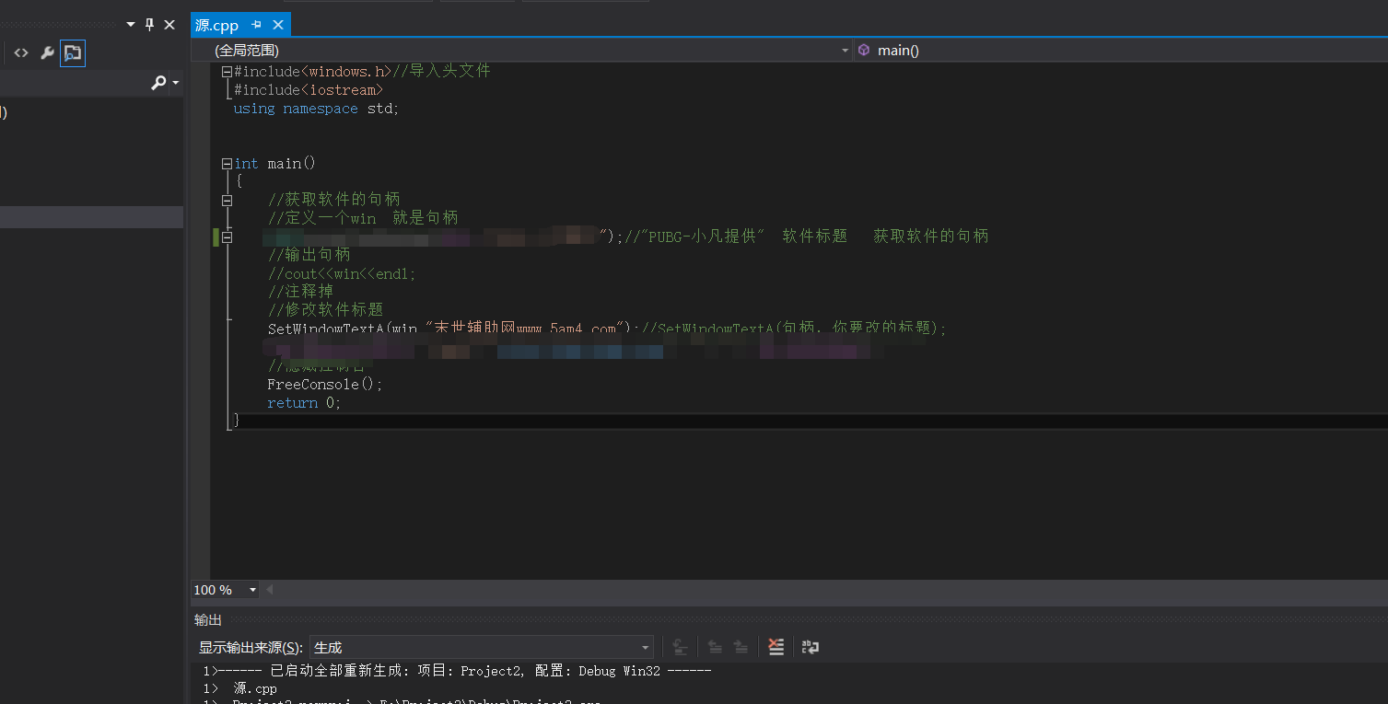Screen dimensions: 1388x704
Task: Collapse the outline on the blurred FindWindow line
Action: (227, 237)
